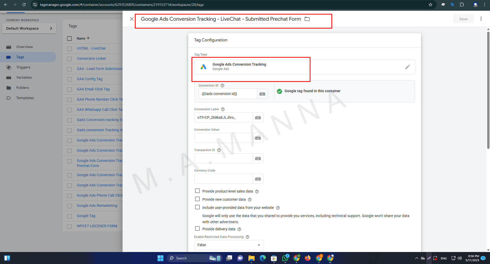Click the Save button
Screen dimensions: 490x264
pos(463,19)
